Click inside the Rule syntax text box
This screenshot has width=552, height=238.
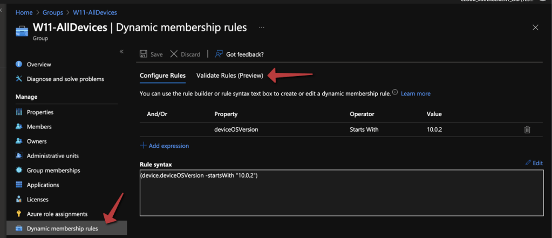pyautogui.click(x=340, y=194)
